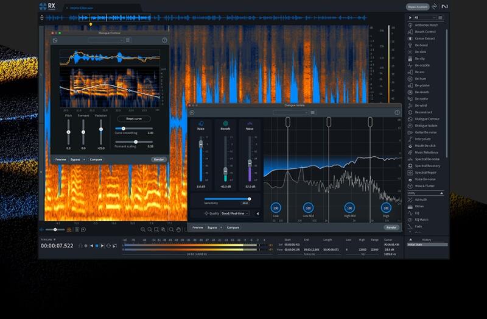Image resolution: width=487 pixels, height=319 pixels.
Task: Open Dialogue Contour preset list menu icon
Action: [x=128, y=40]
